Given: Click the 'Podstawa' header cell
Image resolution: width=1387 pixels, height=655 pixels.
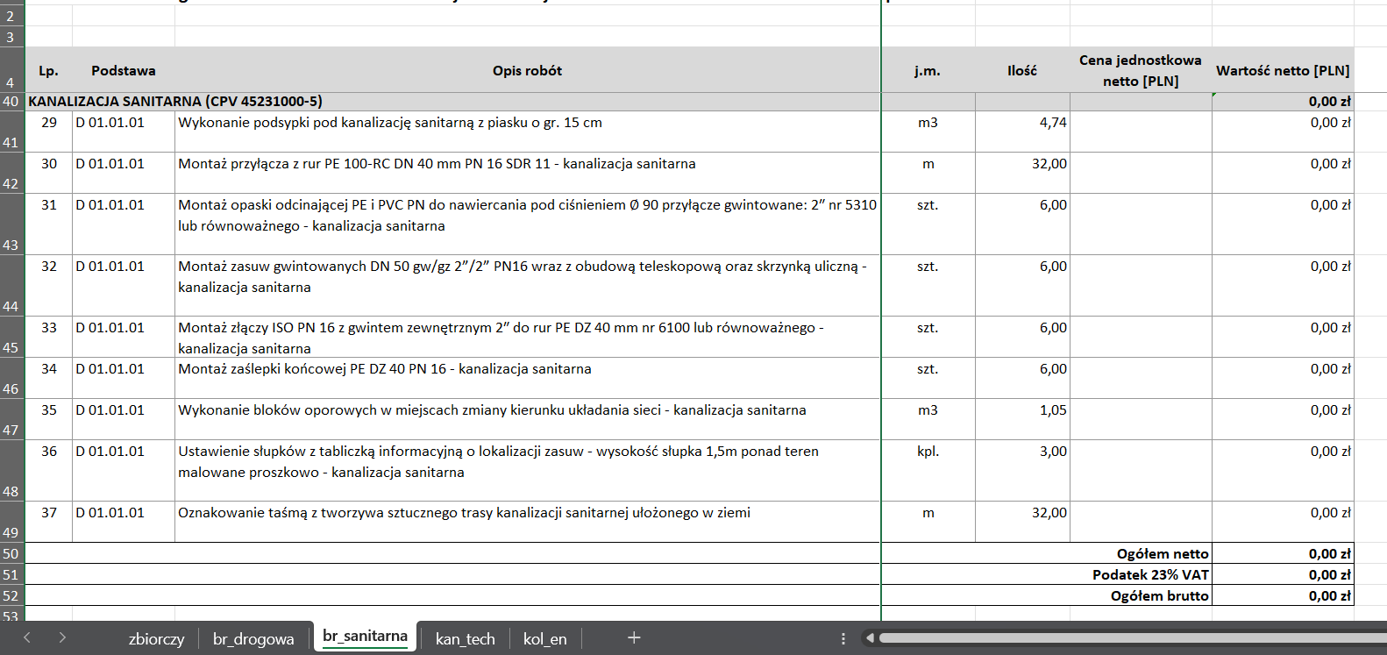Looking at the screenshot, I should (x=124, y=70).
